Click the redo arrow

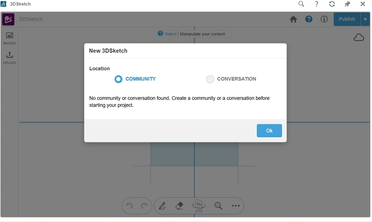coord(144,206)
